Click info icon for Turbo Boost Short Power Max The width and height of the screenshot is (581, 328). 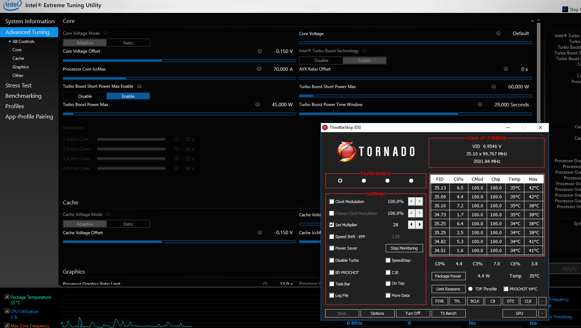click(x=493, y=86)
